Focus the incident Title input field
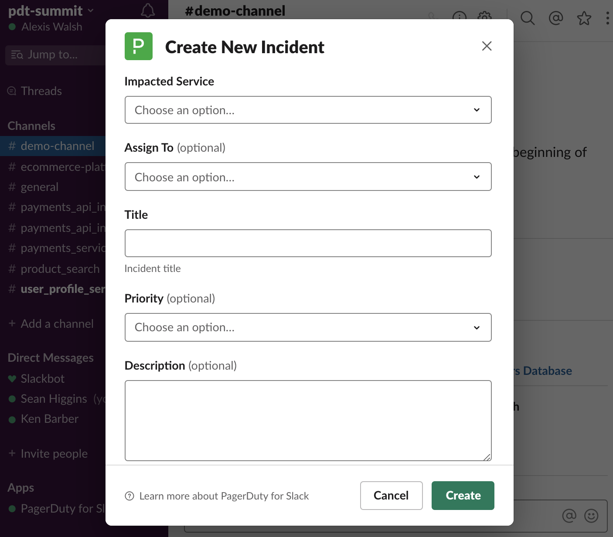The image size is (613, 537). pyautogui.click(x=308, y=243)
